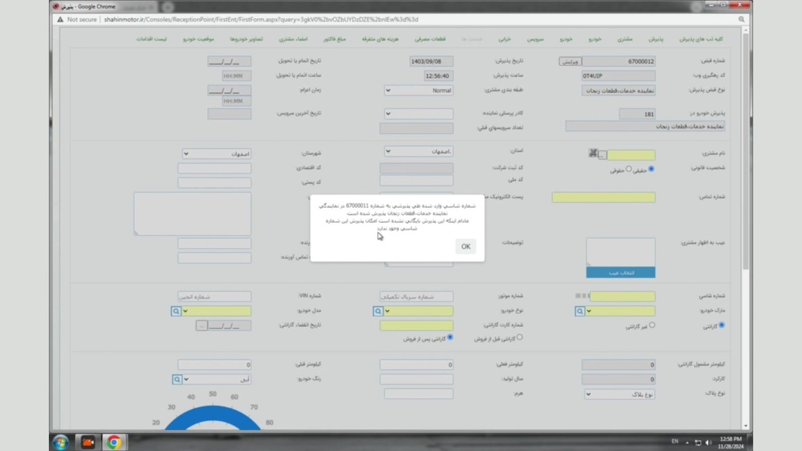Click the سال تولید input field

(417, 379)
